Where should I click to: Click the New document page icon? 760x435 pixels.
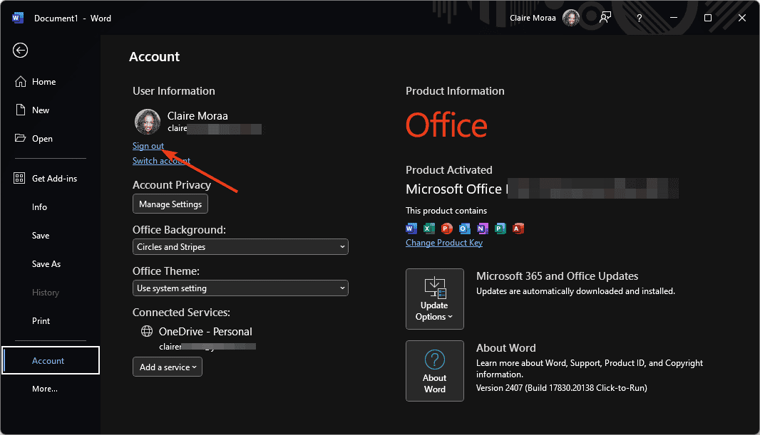21,110
